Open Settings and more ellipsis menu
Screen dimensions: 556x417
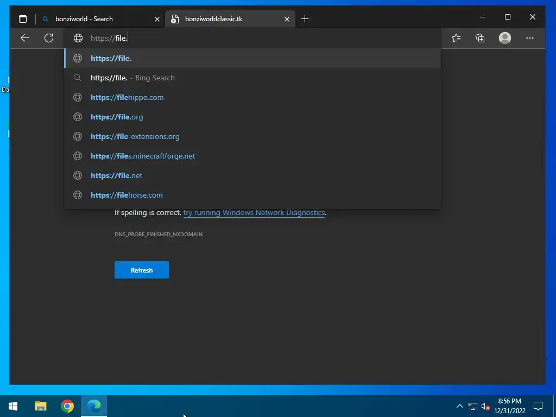(x=530, y=38)
